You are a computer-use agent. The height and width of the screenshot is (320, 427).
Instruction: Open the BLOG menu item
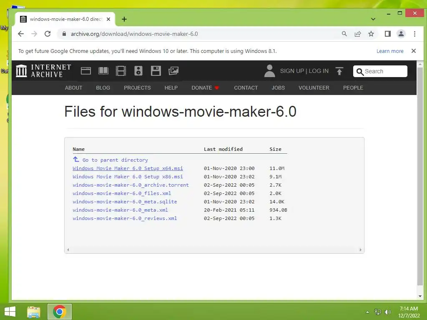pyautogui.click(x=103, y=87)
